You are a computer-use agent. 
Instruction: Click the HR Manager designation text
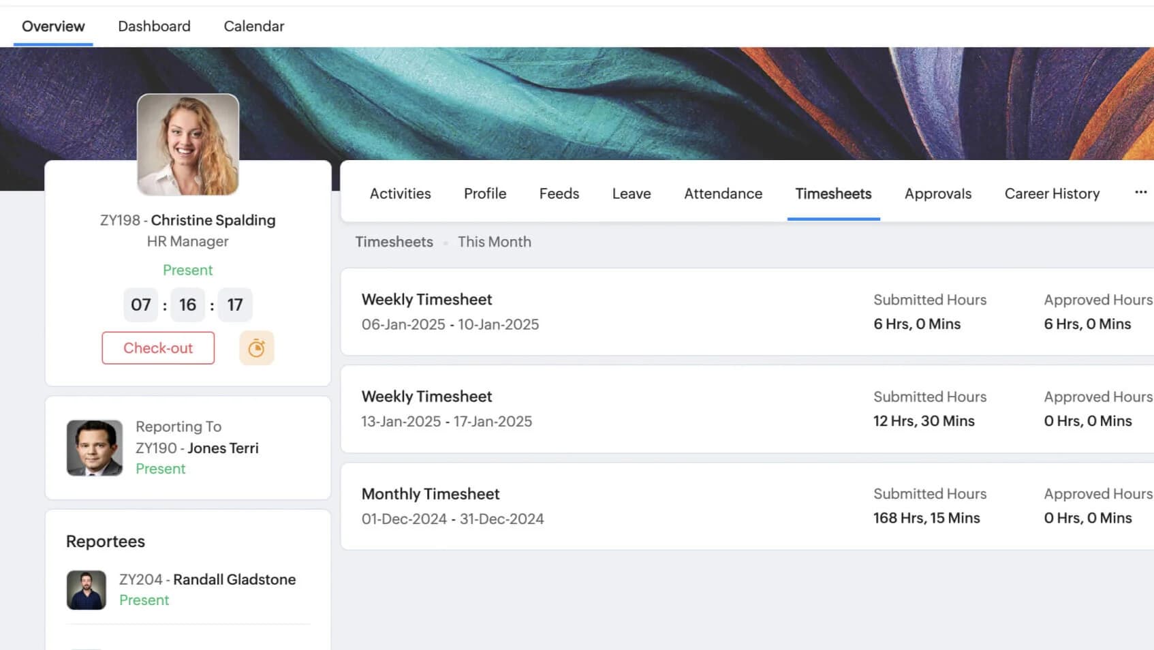click(x=188, y=241)
